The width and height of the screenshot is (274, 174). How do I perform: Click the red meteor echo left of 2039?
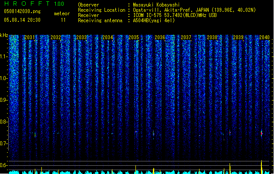230,133
